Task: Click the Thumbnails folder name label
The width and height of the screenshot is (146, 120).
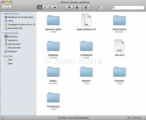Action: pyautogui.click(x=53, y=106)
